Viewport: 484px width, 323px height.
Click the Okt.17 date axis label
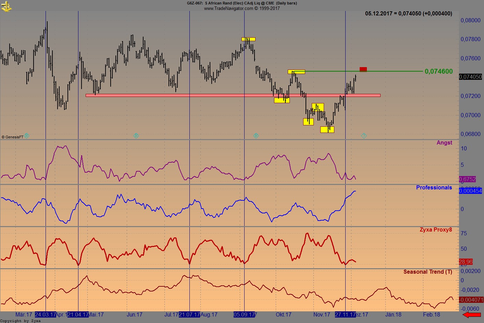click(x=284, y=314)
